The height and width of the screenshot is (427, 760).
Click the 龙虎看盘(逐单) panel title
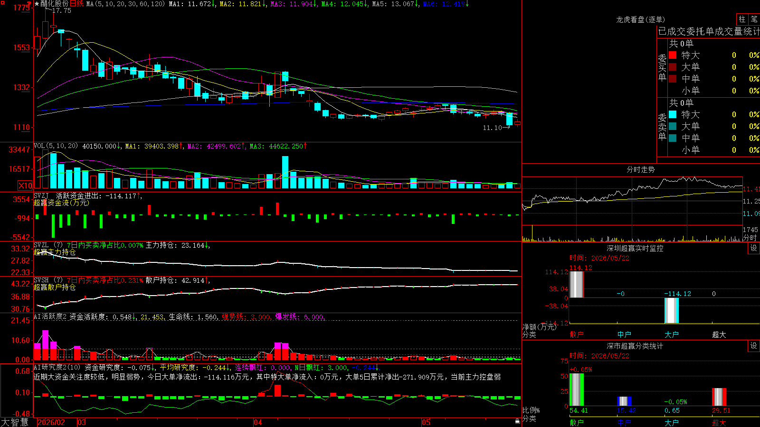coord(641,19)
